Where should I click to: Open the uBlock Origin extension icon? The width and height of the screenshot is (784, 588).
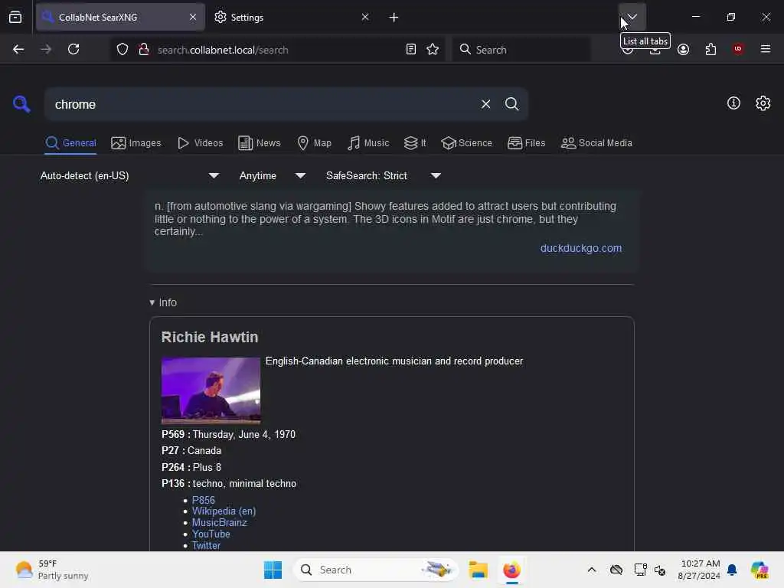click(x=738, y=49)
